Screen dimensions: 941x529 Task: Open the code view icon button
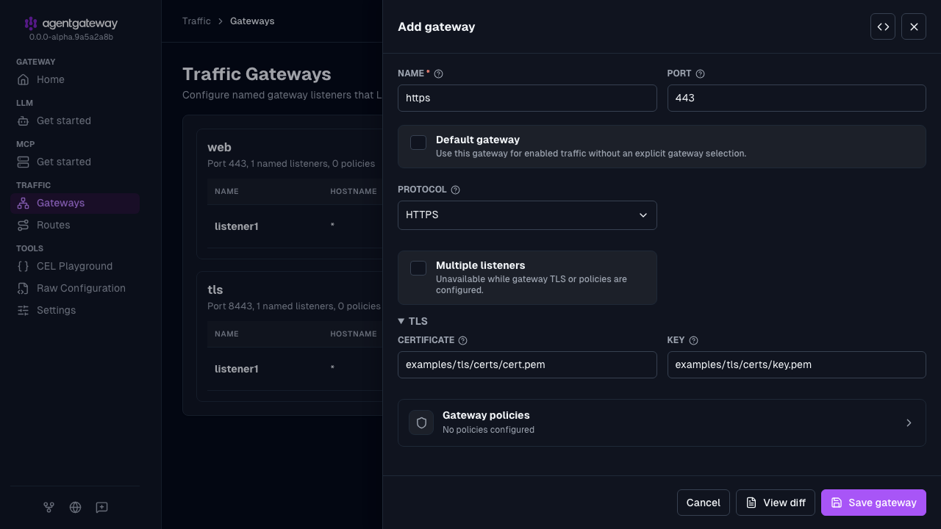[x=883, y=26]
